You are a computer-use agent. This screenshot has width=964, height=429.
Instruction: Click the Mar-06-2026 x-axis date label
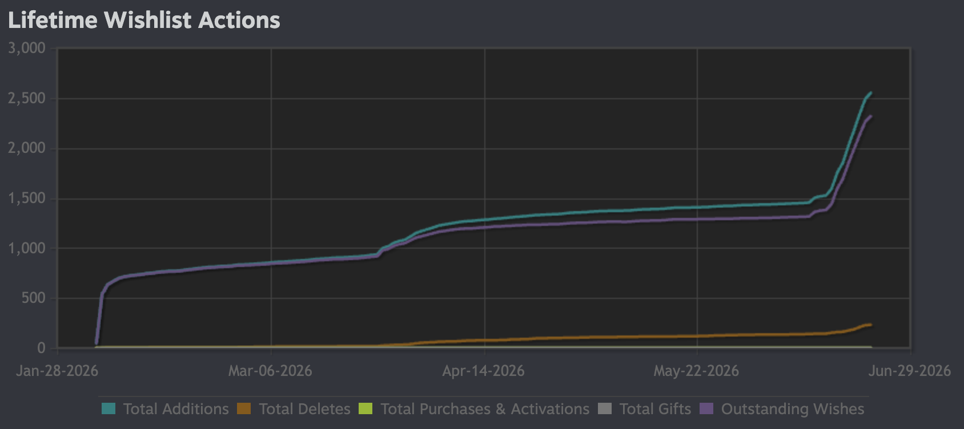270,371
